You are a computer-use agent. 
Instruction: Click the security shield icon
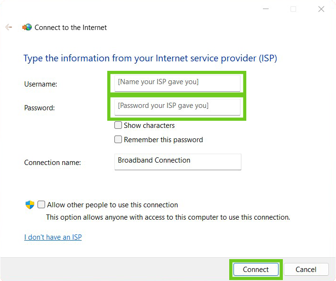pyautogui.click(x=30, y=205)
